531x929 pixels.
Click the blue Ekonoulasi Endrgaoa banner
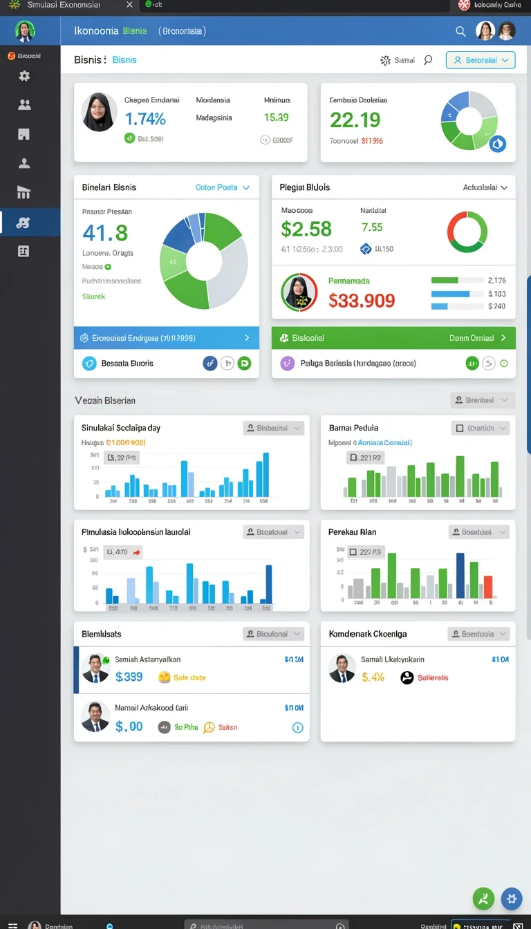click(x=167, y=338)
